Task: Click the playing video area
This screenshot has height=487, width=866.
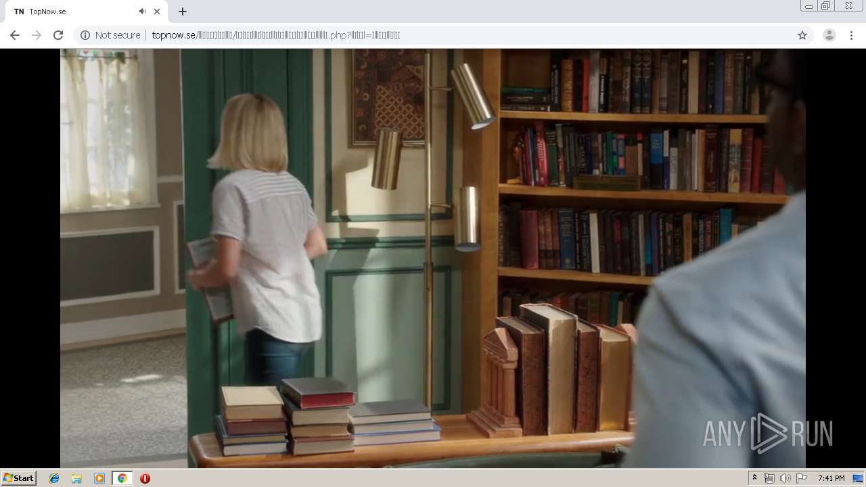Action: tap(433, 258)
